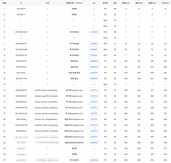This screenshot has height=163, width=171.
Task: Open the AS58453 link for 223.118.10.1
Action: (94, 73)
